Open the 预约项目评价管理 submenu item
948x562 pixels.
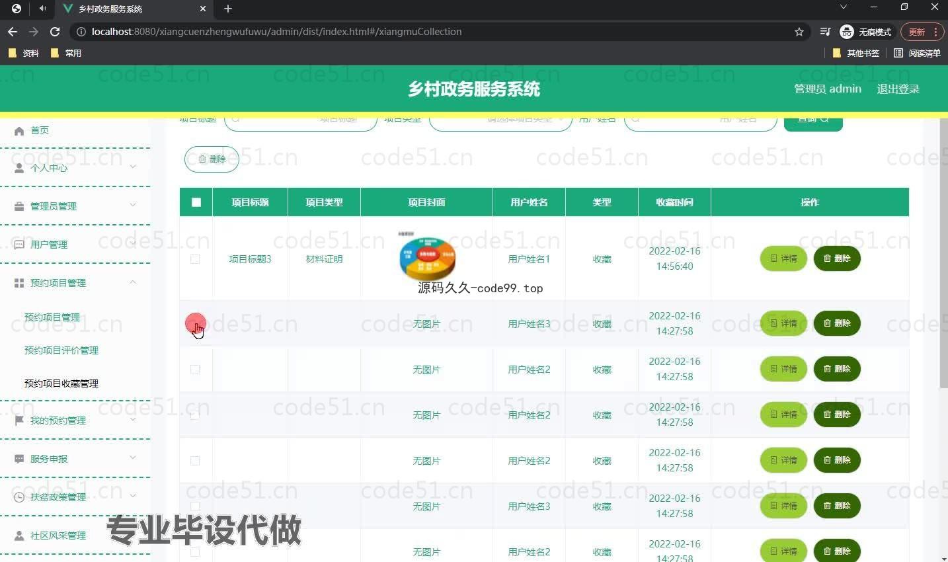pyautogui.click(x=61, y=350)
